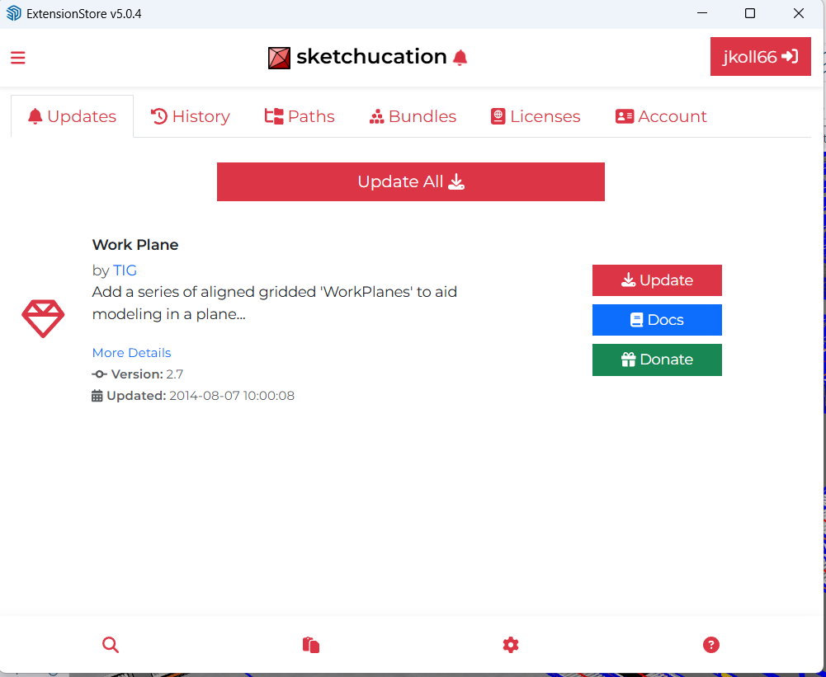The image size is (826, 677).
Task: Click the sketchucation red cube logo
Action: tap(279, 58)
